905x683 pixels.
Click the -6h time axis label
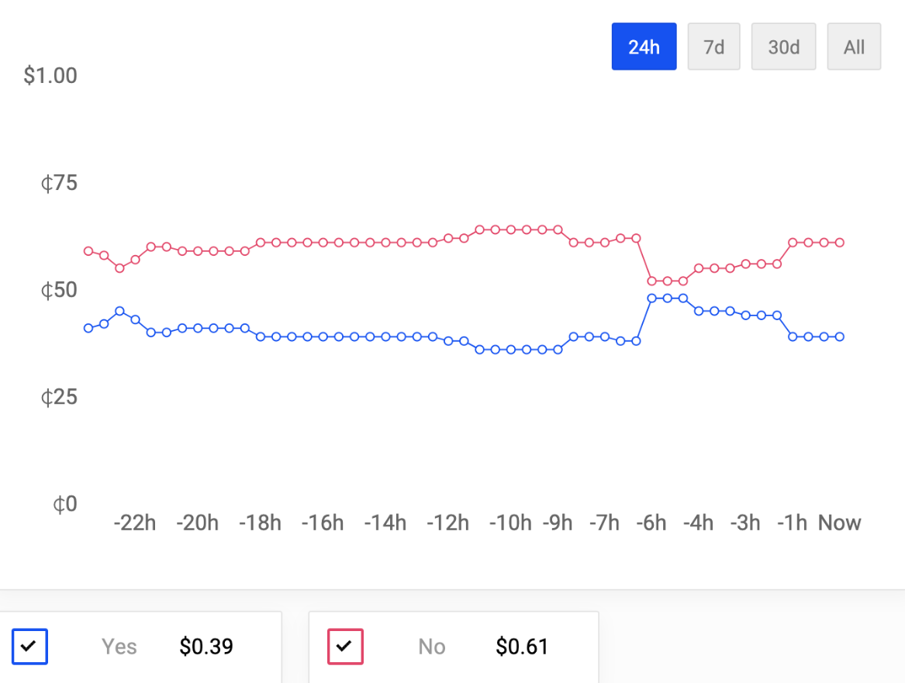(651, 523)
